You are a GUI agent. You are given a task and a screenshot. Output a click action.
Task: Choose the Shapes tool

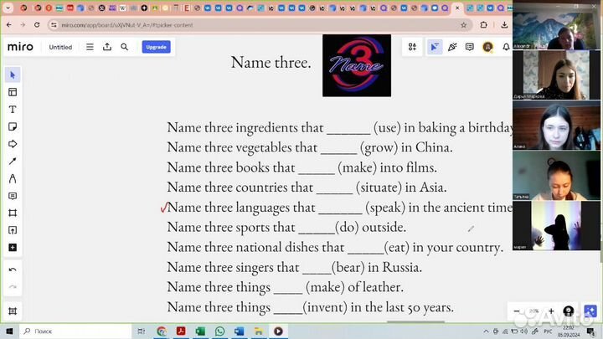point(13,144)
